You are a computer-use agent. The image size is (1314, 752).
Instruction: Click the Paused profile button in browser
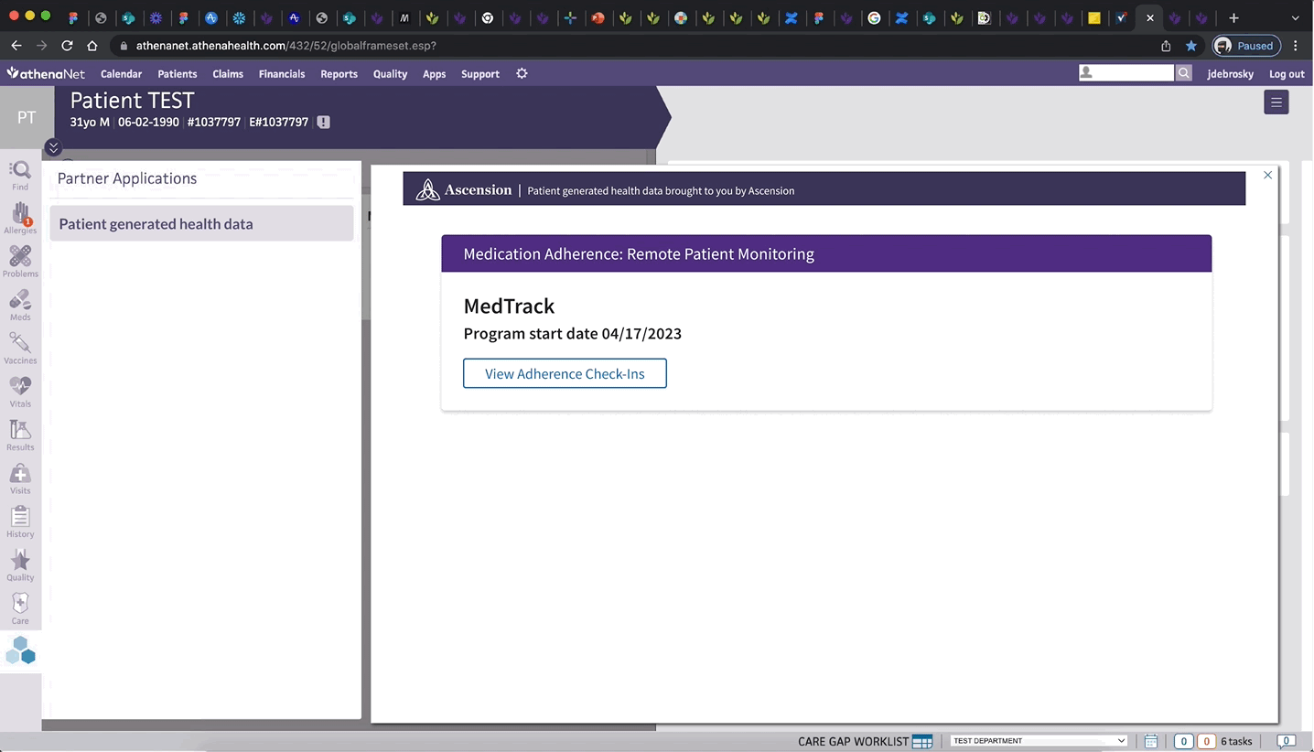(x=1244, y=45)
